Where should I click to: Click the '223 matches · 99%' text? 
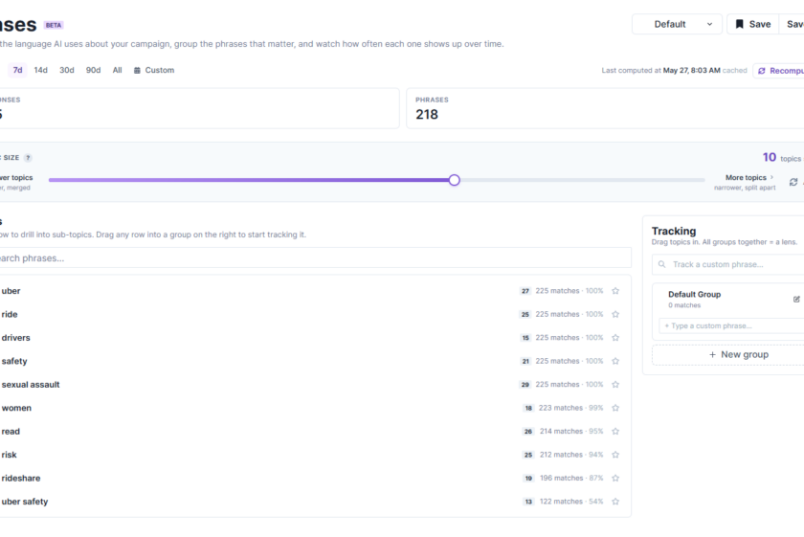[x=570, y=408]
